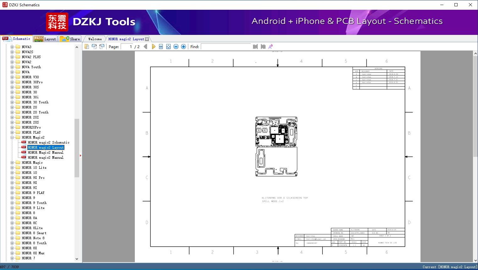This screenshot has height=270, width=478.
Task: Zoom out with the minus icon
Action: coord(176,47)
